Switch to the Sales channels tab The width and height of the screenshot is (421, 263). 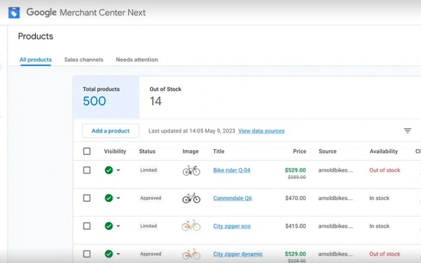[x=84, y=59]
